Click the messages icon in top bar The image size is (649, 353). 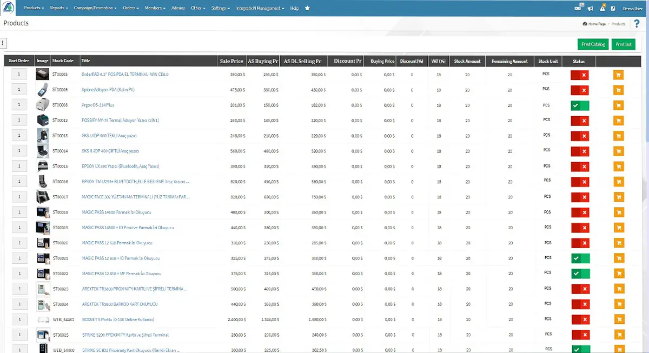click(579, 8)
